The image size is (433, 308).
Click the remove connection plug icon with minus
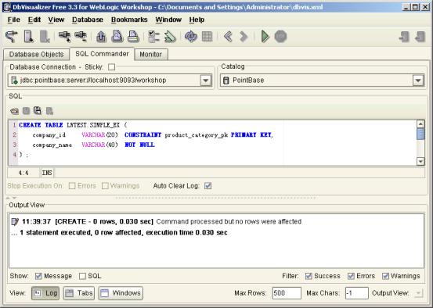click(x=81, y=36)
